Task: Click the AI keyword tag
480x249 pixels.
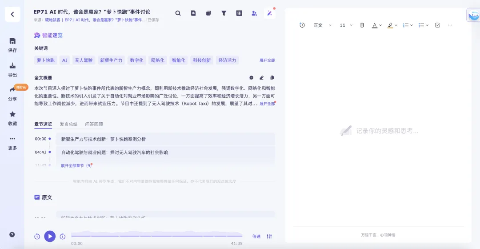Action: (x=64, y=60)
